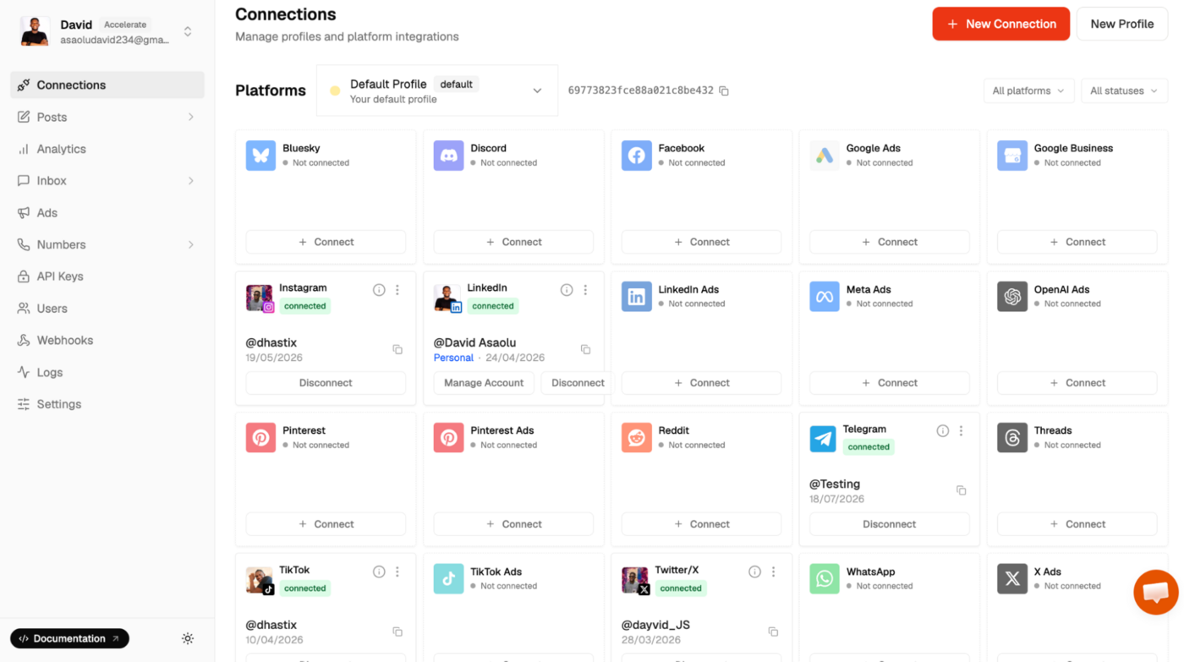Copy the Telegram @Testing handle
This screenshot has height=662, width=1184.
[961, 490]
